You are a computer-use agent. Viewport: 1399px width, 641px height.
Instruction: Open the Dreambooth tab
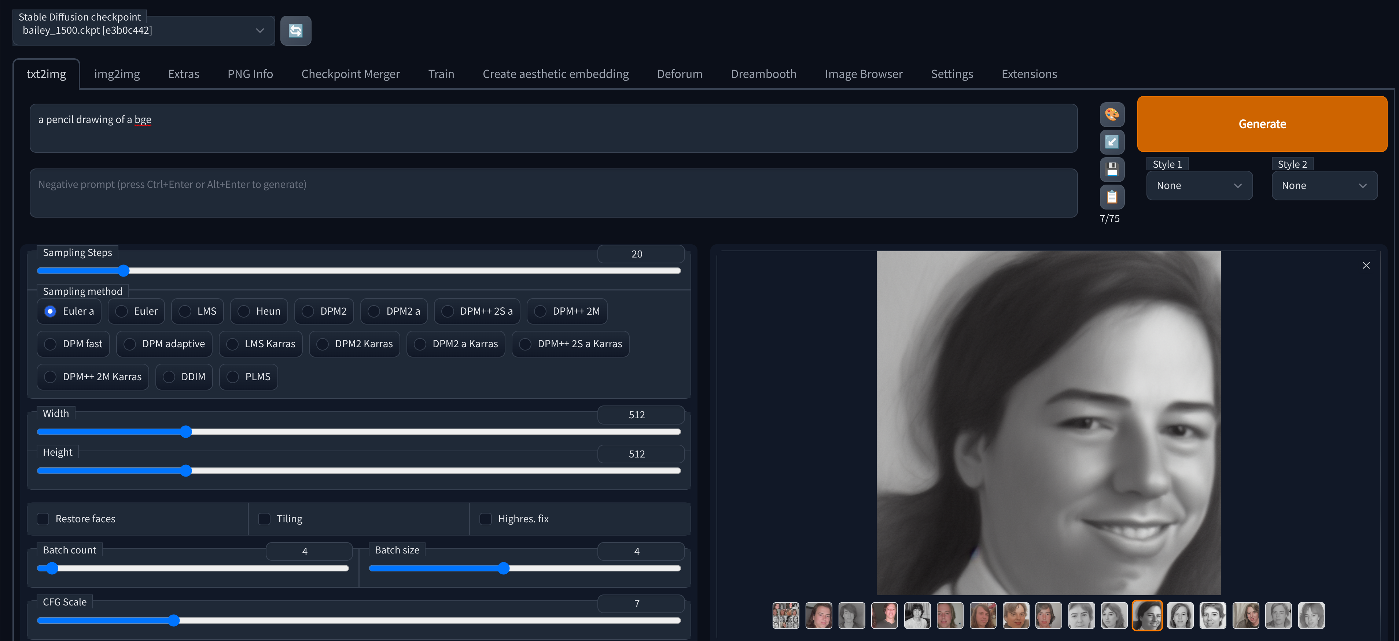click(763, 74)
